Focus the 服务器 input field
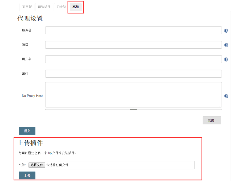 133,30
